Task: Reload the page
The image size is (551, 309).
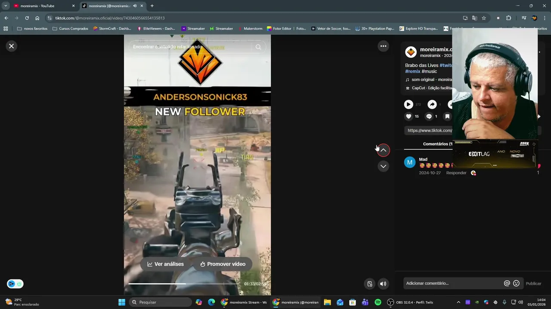Action: pyautogui.click(x=27, y=18)
